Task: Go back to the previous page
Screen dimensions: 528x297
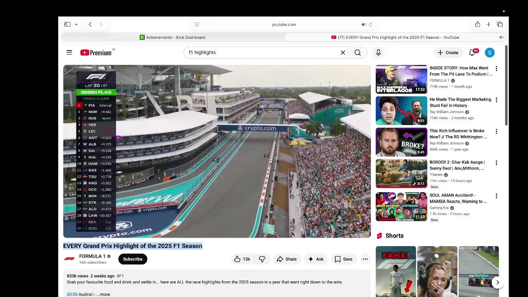Action: (x=90, y=24)
